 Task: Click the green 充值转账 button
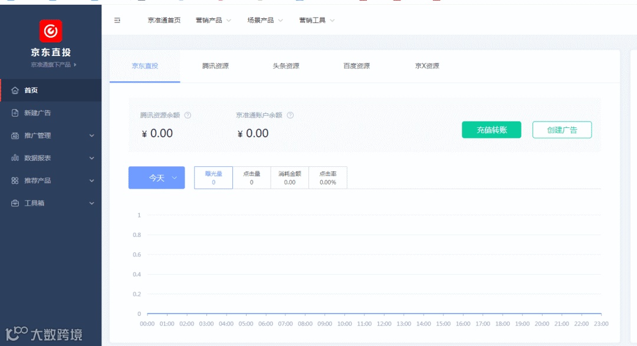(491, 130)
